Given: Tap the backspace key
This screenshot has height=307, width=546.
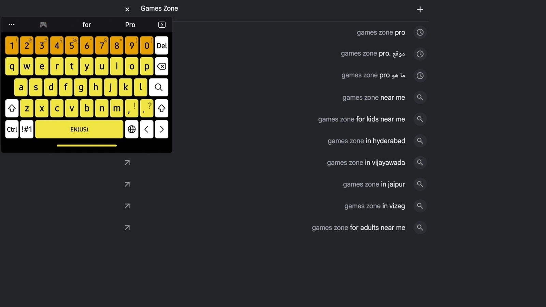Looking at the screenshot, I should (162, 66).
